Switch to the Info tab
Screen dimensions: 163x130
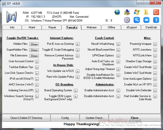click(12, 27)
